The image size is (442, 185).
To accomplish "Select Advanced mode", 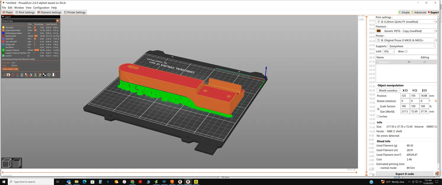I will (x=419, y=12).
